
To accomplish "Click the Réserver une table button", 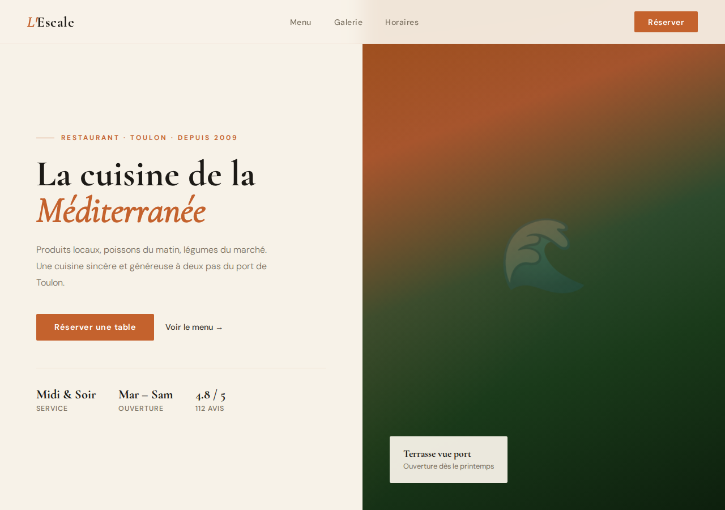I will coord(95,327).
